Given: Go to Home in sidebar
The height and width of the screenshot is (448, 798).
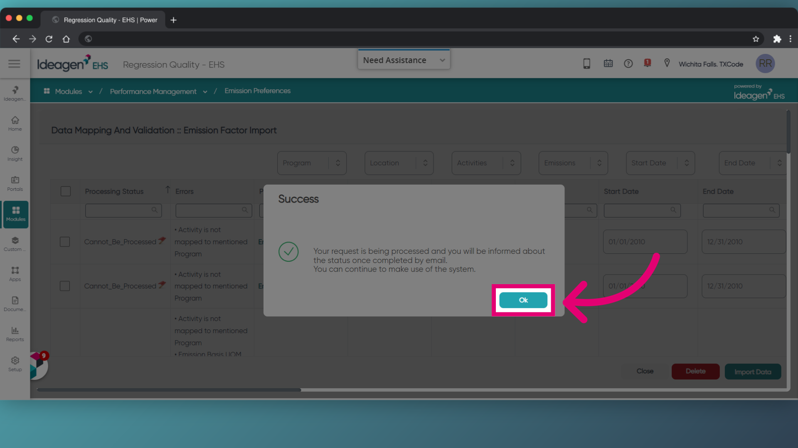Looking at the screenshot, I should point(15,124).
